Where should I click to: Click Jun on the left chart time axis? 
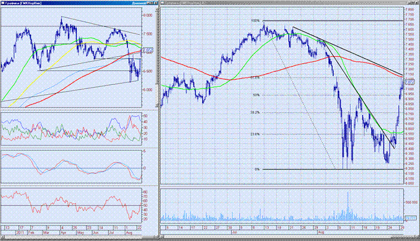96,233
